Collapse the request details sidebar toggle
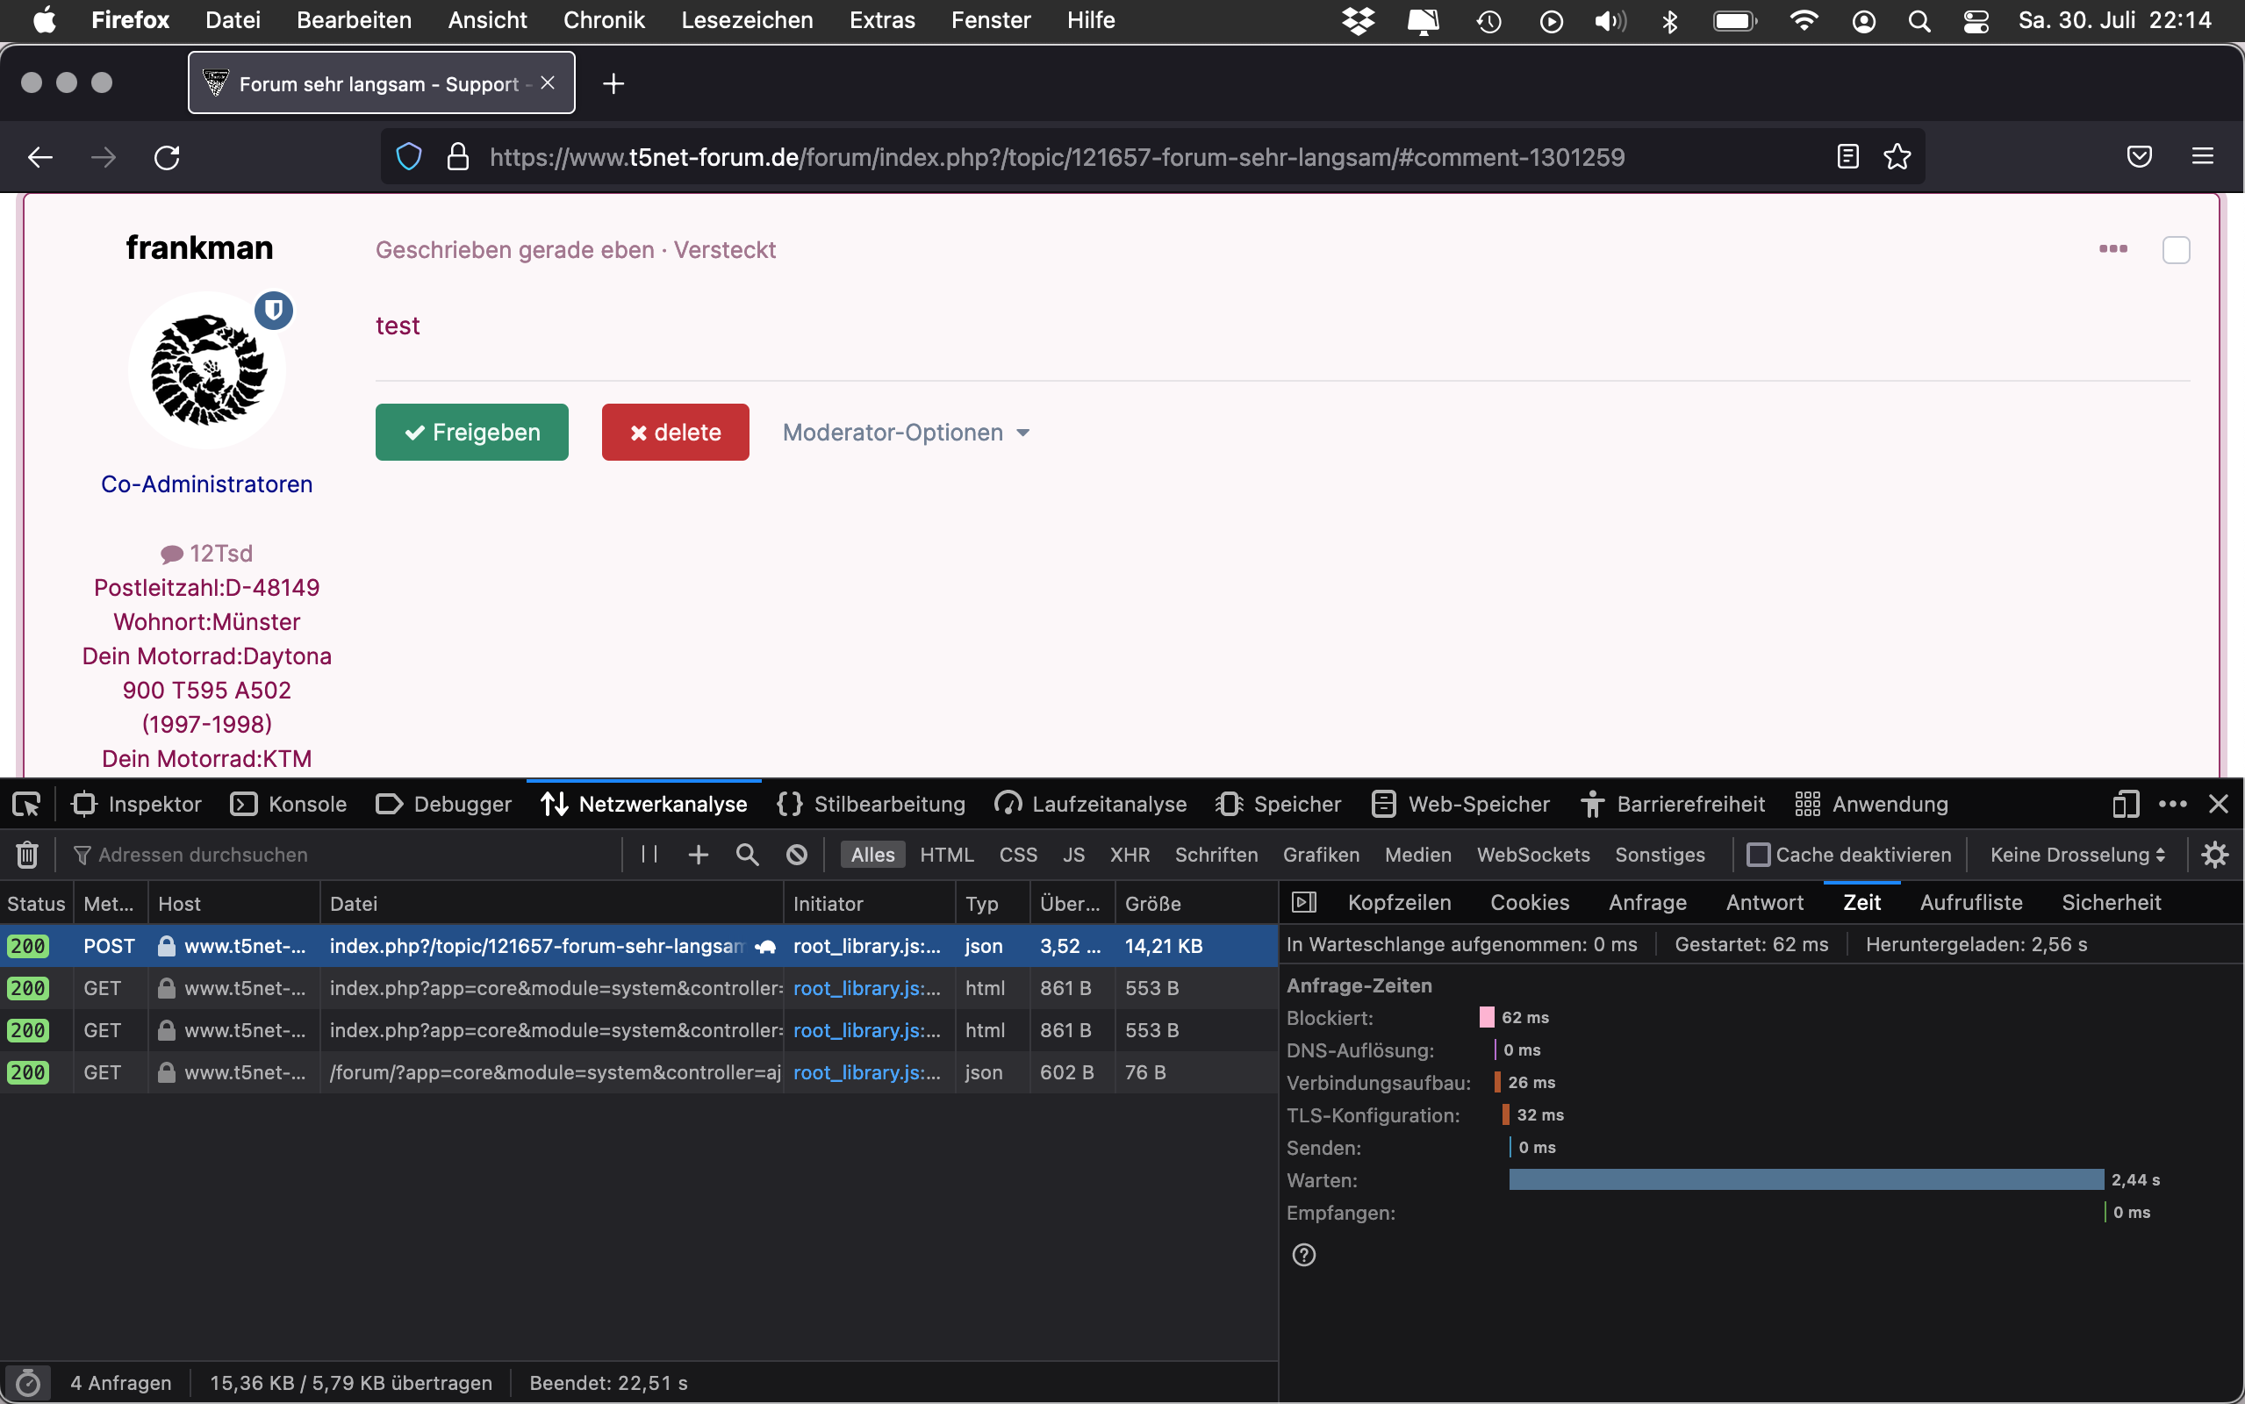Viewport: 2245px width, 1404px height. coord(1304,903)
